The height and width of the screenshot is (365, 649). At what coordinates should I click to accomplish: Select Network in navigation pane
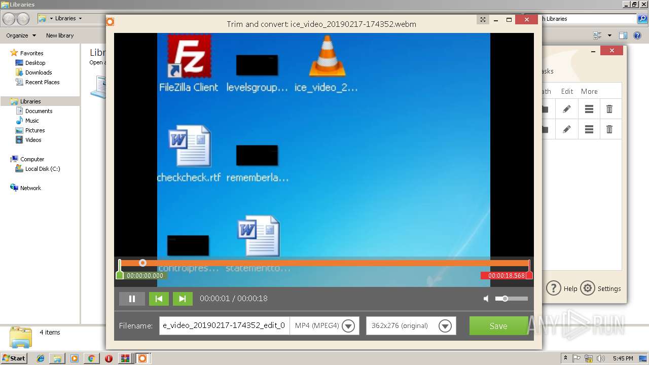(30, 188)
